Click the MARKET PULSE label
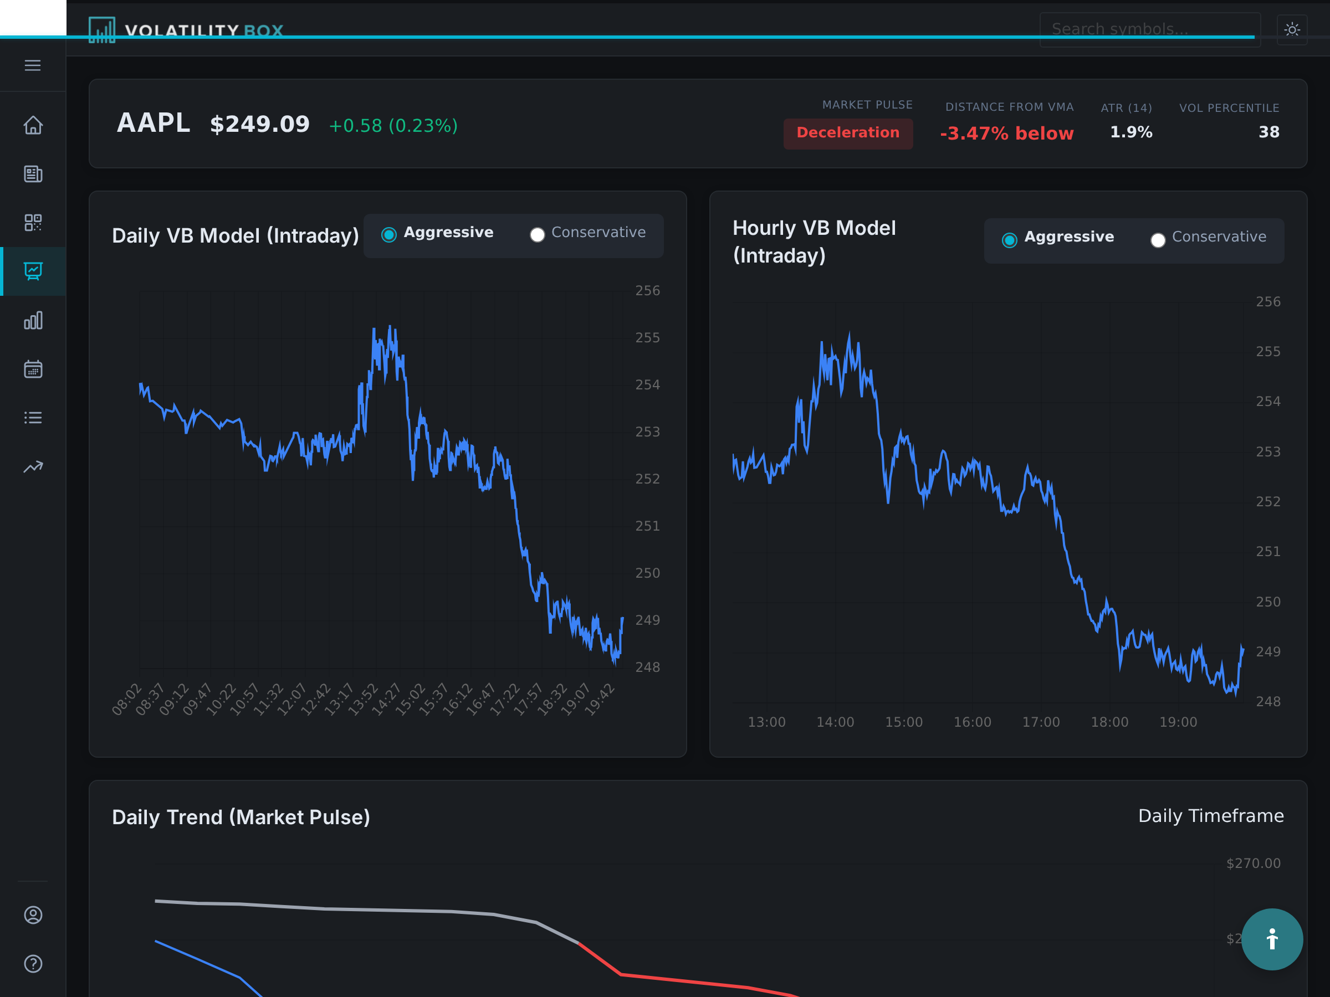 click(867, 105)
